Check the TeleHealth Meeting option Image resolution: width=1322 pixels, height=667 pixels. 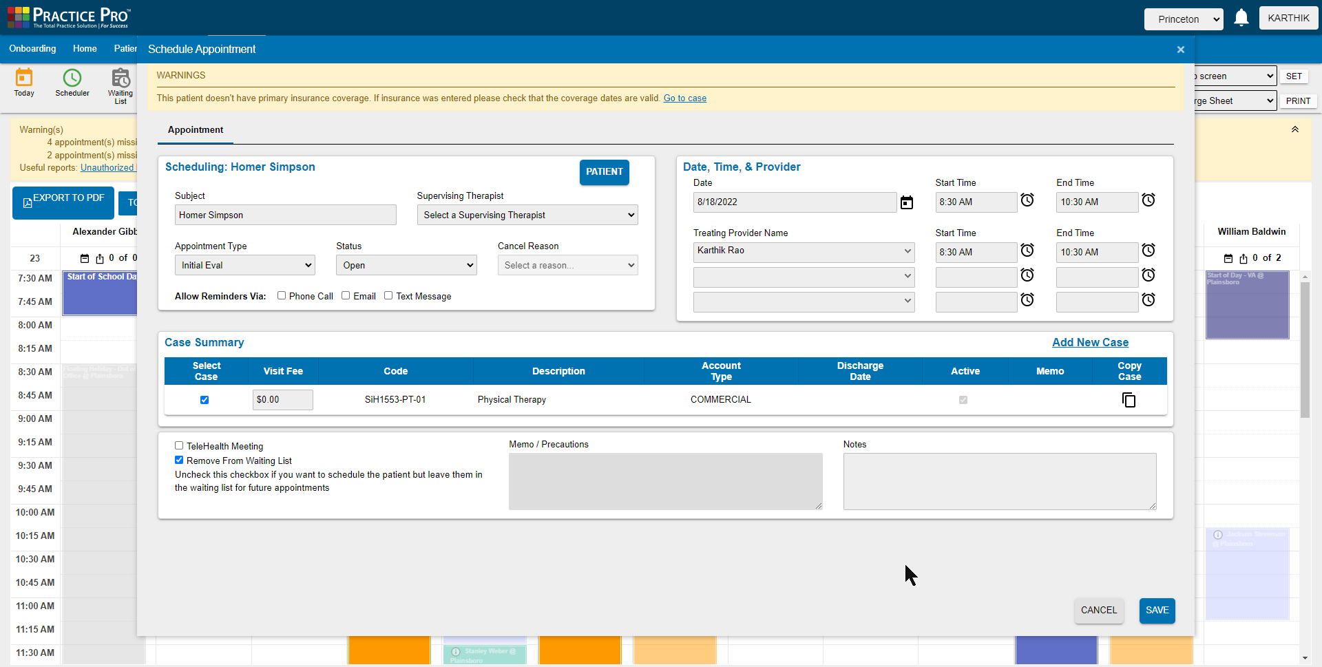coord(179,445)
